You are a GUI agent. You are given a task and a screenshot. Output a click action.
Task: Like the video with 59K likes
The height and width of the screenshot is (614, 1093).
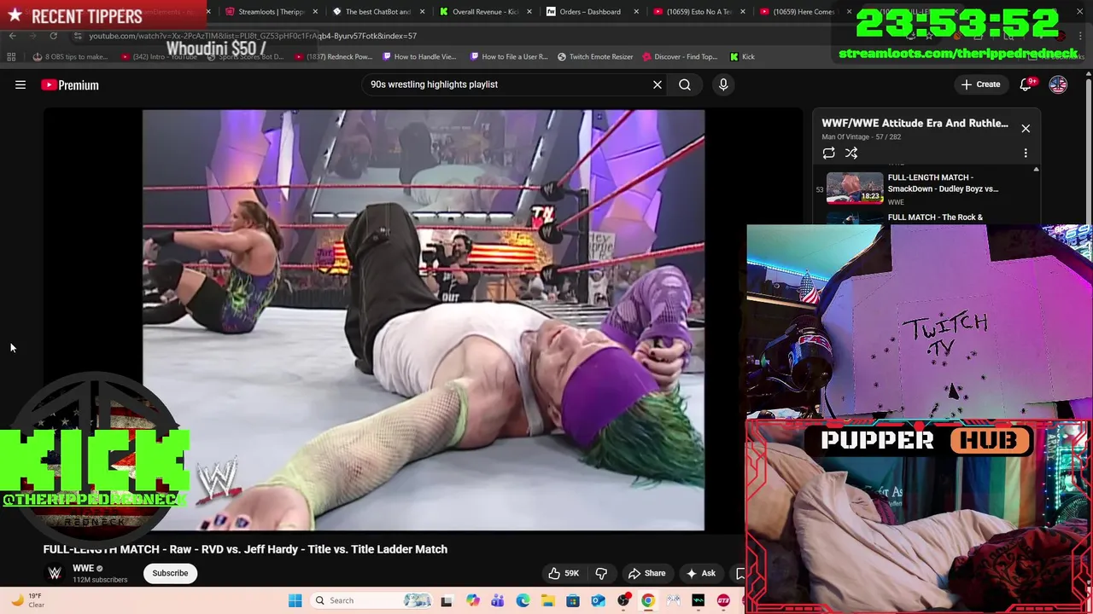point(564,573)
